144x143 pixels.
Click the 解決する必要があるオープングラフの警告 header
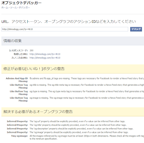[73, 112]
